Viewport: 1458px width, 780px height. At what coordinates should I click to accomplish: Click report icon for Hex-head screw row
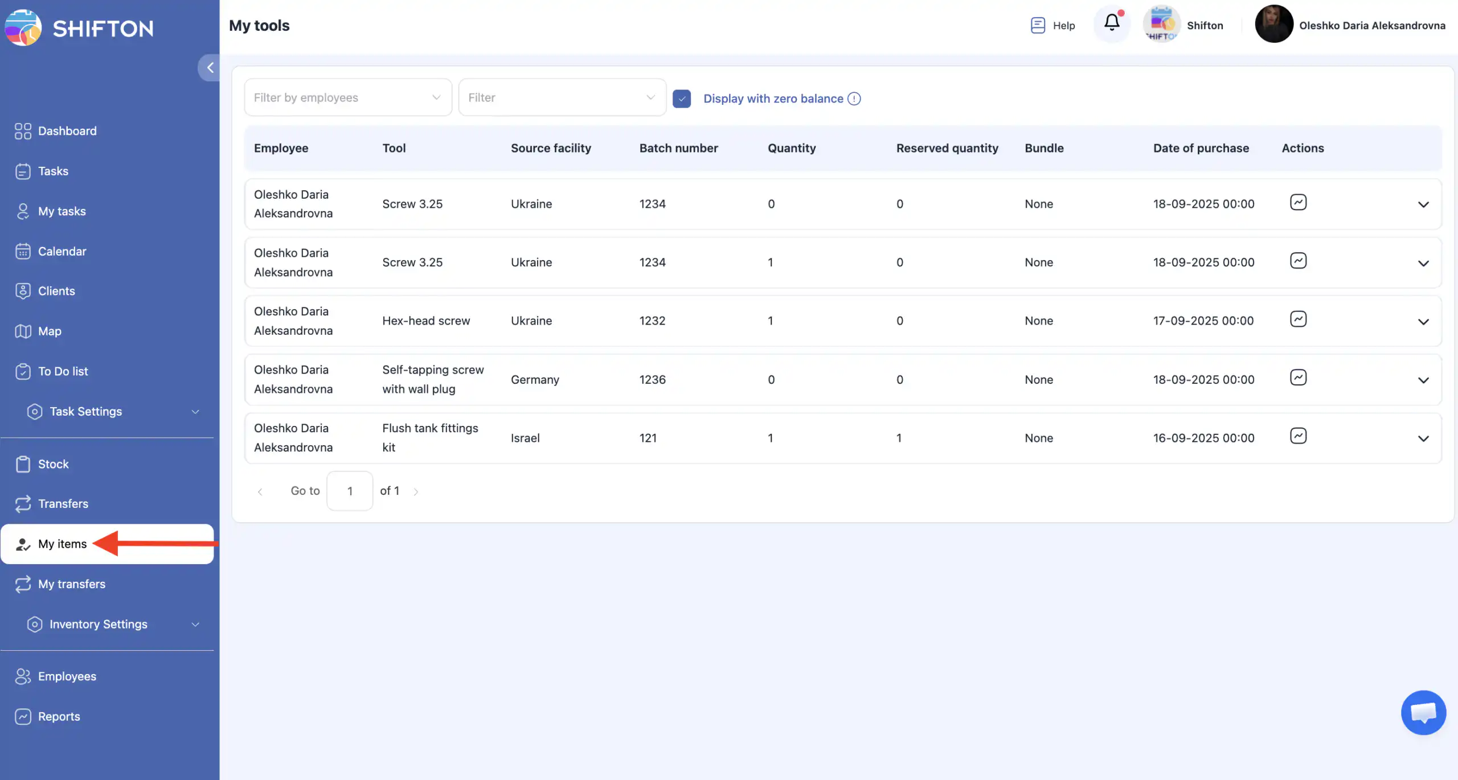pyautogui.click(x=1298, y=319)
